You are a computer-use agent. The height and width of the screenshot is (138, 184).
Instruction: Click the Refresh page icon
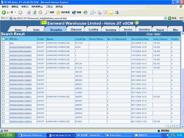pyautogui.click(x=35, y=12)
